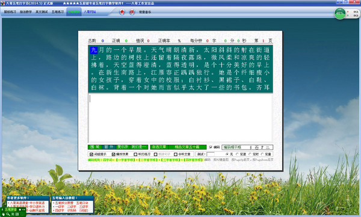Open the 五笔拆分原理 tutorial link

(x=64, y=203)
